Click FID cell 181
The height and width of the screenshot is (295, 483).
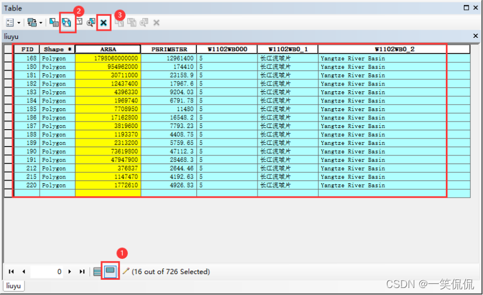[27, 75]
